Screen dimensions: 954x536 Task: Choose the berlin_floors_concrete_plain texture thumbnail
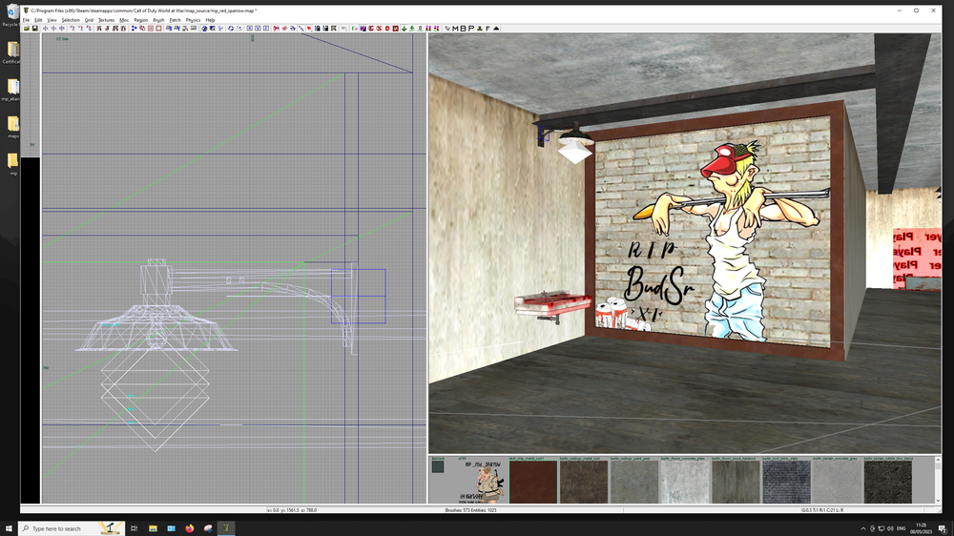pos(685,483)
